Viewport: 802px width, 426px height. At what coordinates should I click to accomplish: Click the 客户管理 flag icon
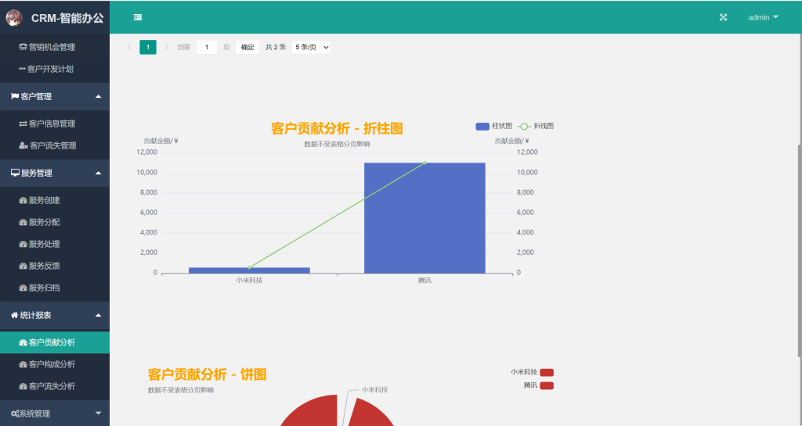tap(15, 96)
